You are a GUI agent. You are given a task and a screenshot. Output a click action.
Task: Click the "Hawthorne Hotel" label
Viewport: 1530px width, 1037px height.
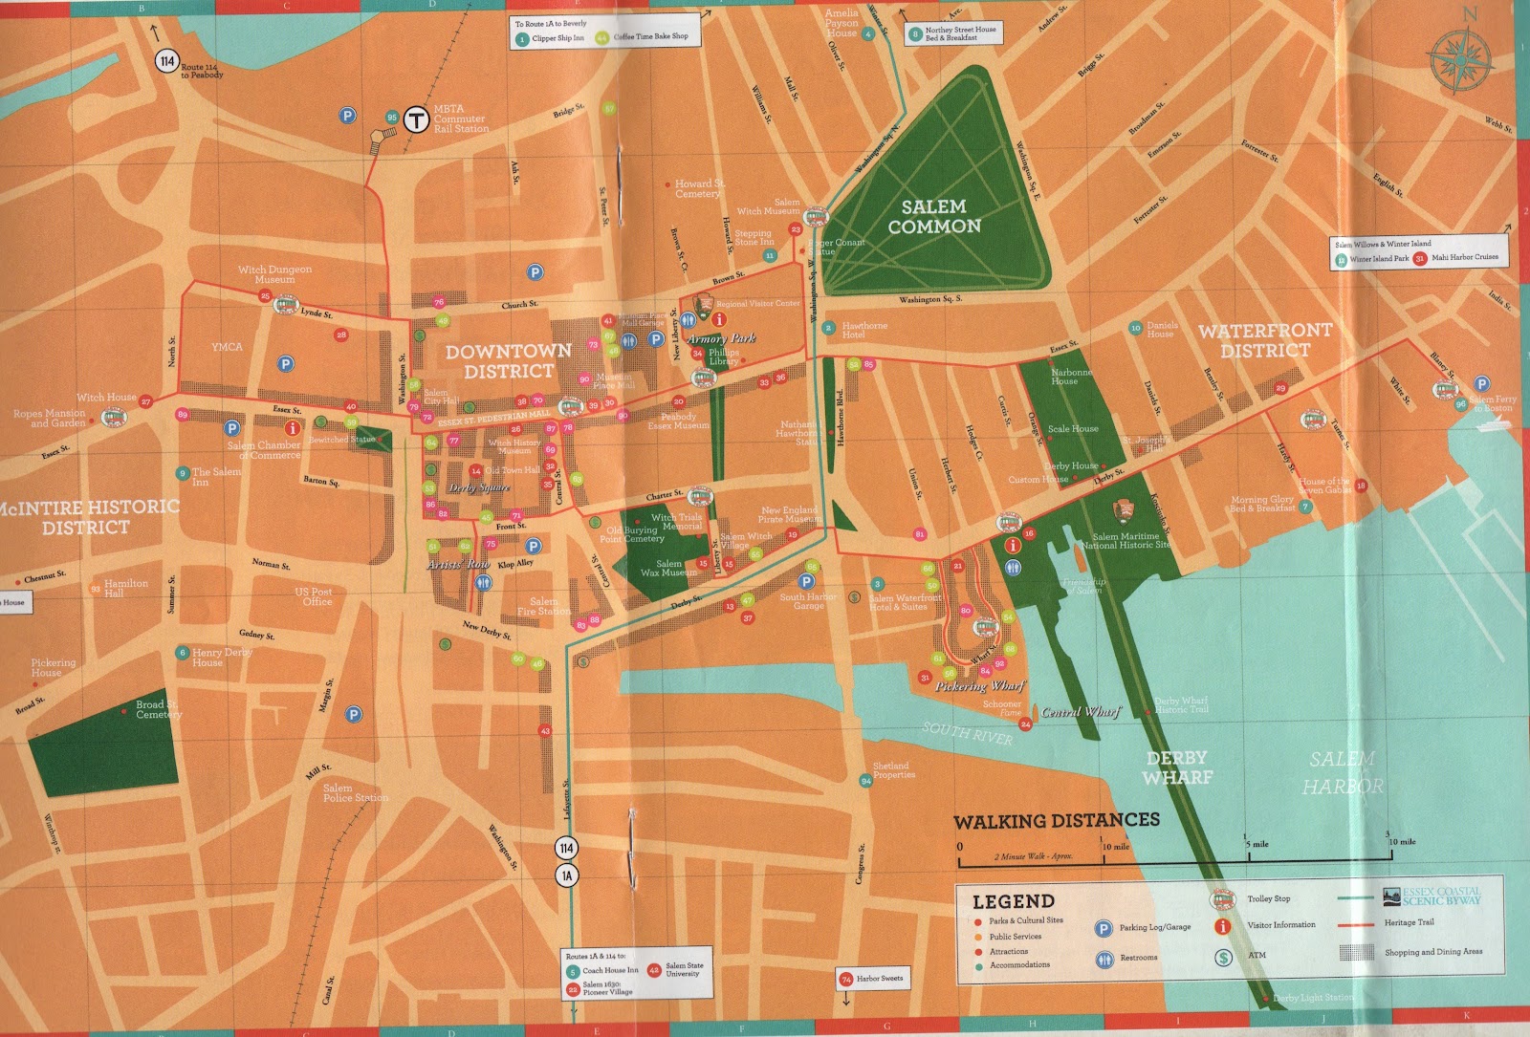(864, 330)
